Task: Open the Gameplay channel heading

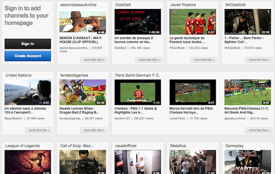Action: click(234, 146)
